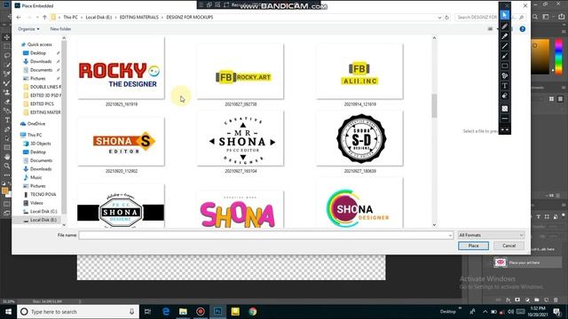This screenshot has height=319, width=568.
Task: Open the color picker in Bandicam toolbar
Action: pos(505,108)
